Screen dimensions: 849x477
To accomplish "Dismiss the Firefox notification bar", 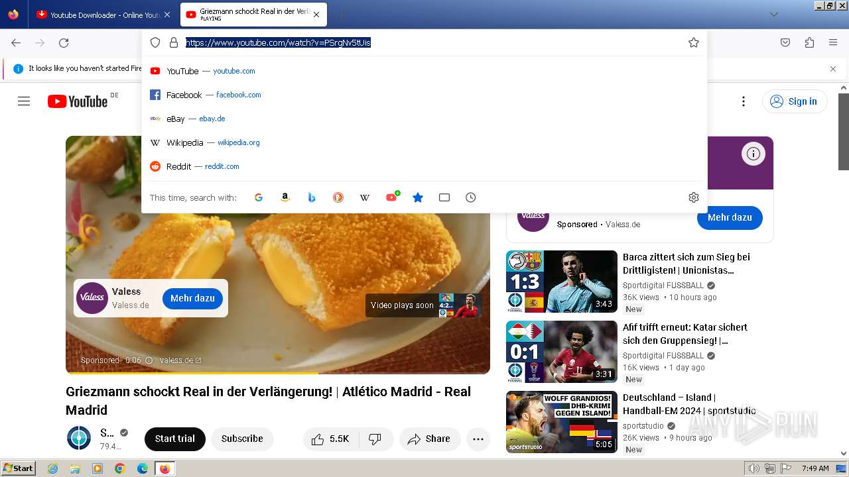I will (833, 68).
